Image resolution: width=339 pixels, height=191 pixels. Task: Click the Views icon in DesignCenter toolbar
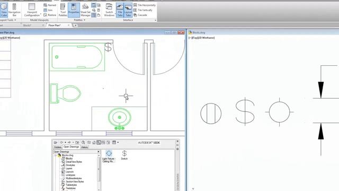point(114,142)
